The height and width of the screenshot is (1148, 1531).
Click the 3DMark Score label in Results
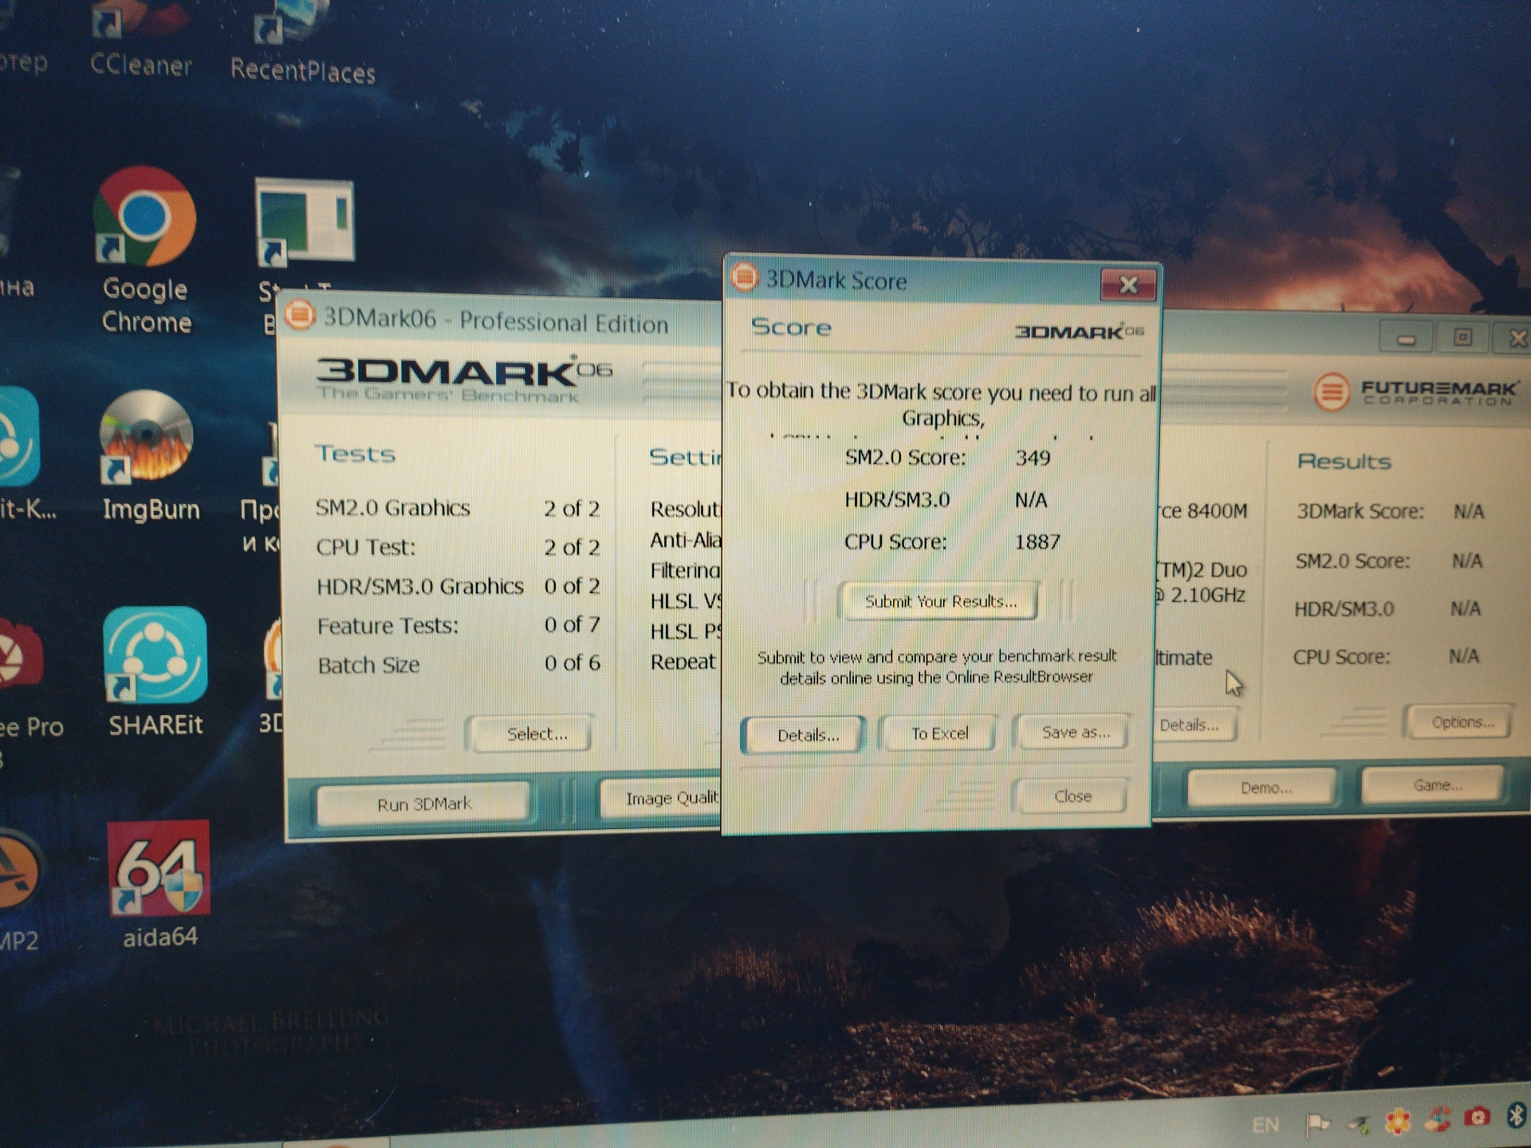coord(1360,511)
